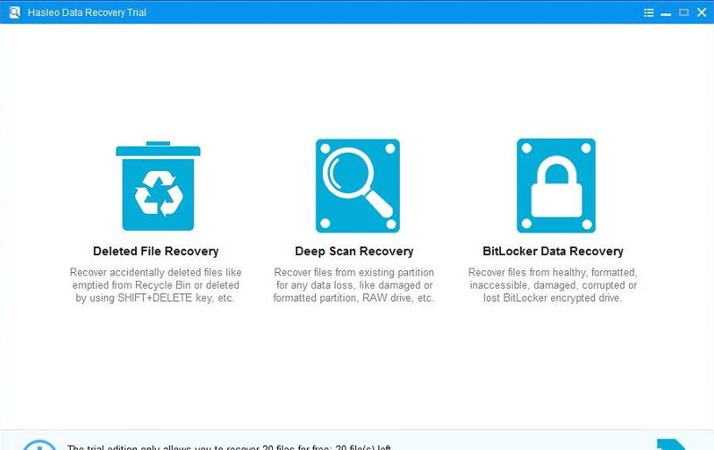This screenshot has height=450, width=714.
Task: Click the trial edition 20 files notice text
Action: pos(229,447)
